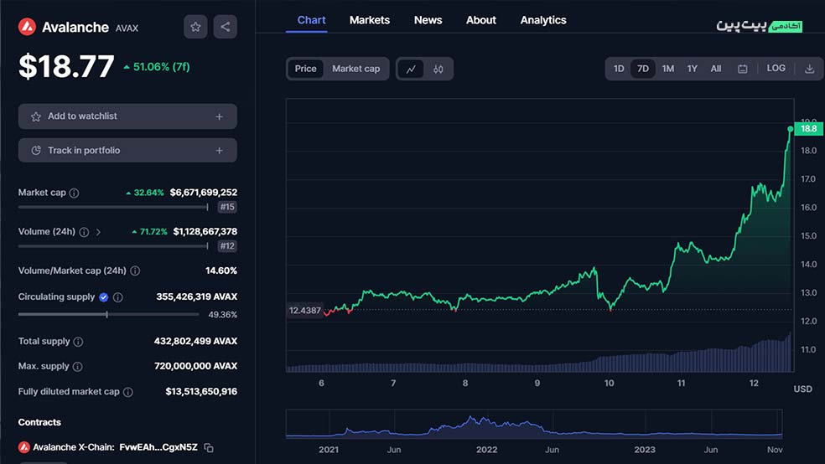Click the Bitpin academy logo
Viewport: 825px width, 464px height.
pos(760,26)
